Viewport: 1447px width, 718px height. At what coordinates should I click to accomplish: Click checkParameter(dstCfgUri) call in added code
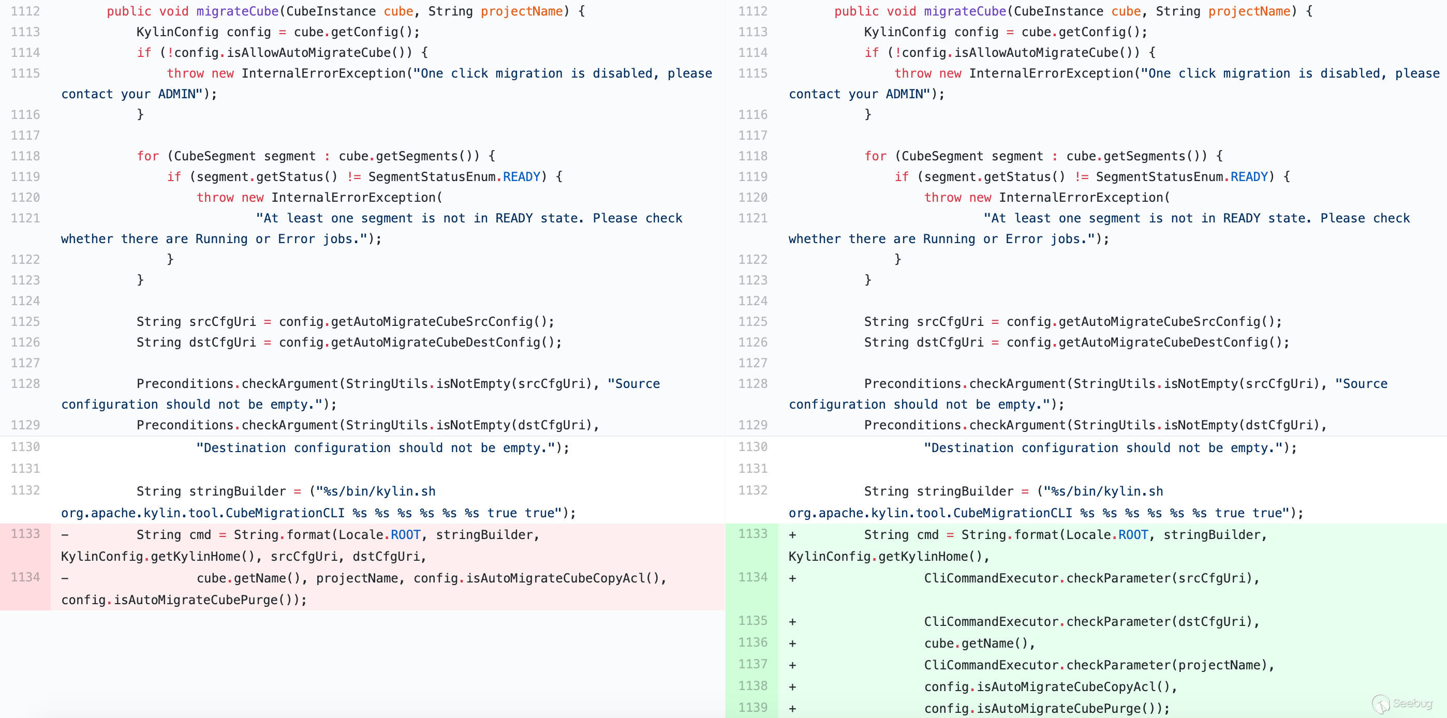pyautogui.click(x=1159, y=622)
